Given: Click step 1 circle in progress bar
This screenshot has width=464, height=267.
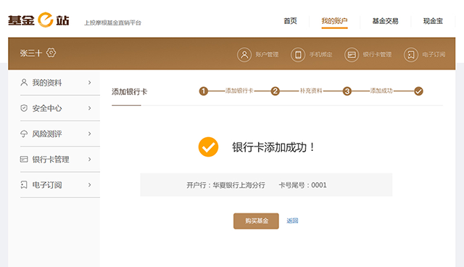Looking at the screenshot, I should [203, 91].
